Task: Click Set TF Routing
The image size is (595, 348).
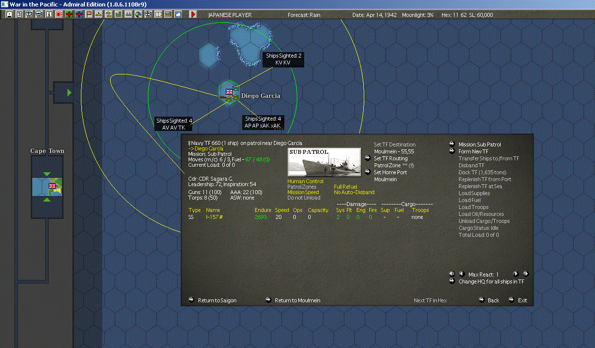Action: [x=391, y=158]
